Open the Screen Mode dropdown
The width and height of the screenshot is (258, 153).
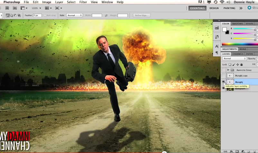(x=59, y=8)
